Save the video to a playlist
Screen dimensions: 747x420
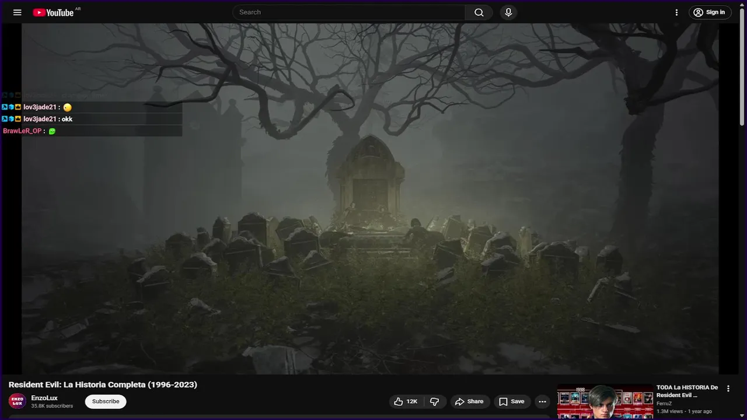[x=512, y=401]
